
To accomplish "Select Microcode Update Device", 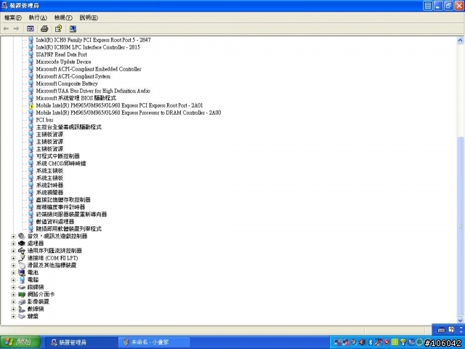I will [x=63, y=62].
